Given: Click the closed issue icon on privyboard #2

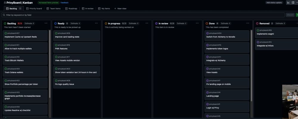Looking at the screenshot, I should pyautogui.click(x=207, y=69).
